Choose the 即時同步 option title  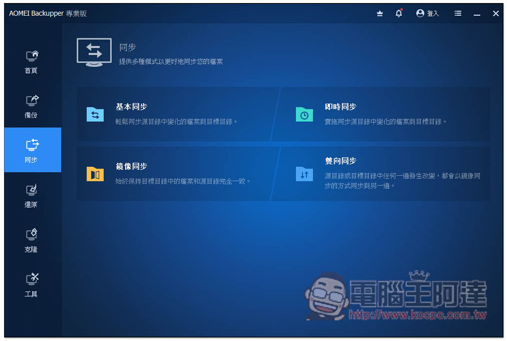coord(340,107)
